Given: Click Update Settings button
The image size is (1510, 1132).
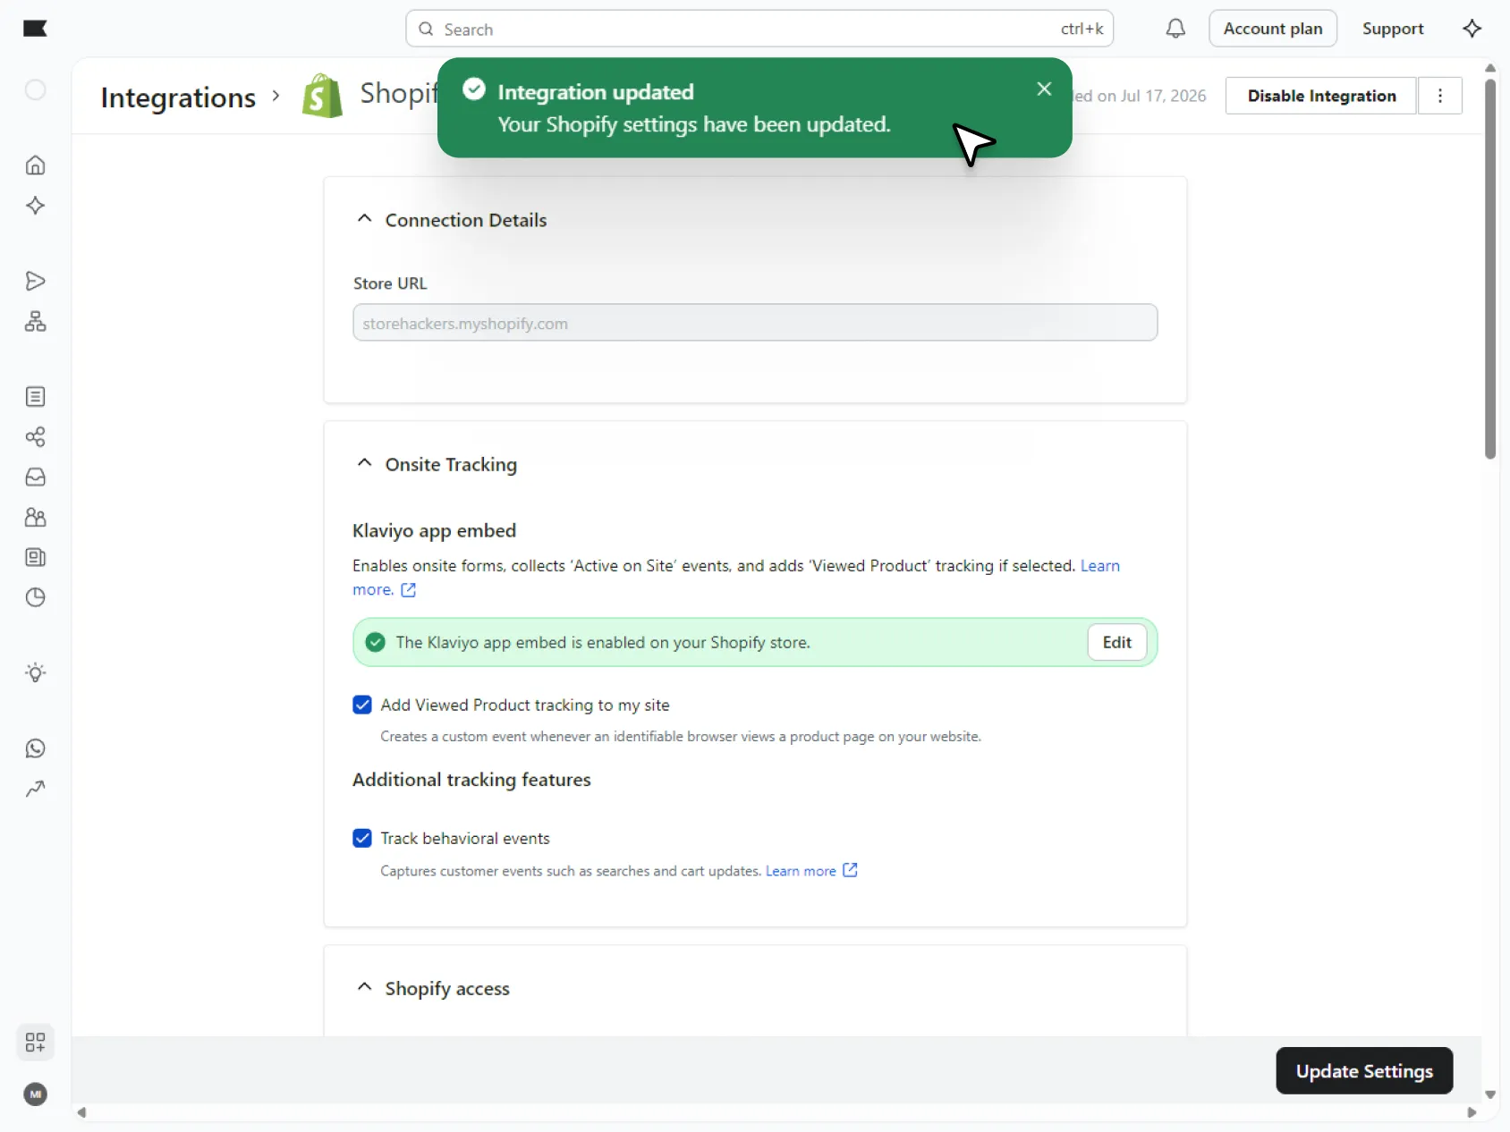Looking at the screenshot, I should (1364, 1070).
